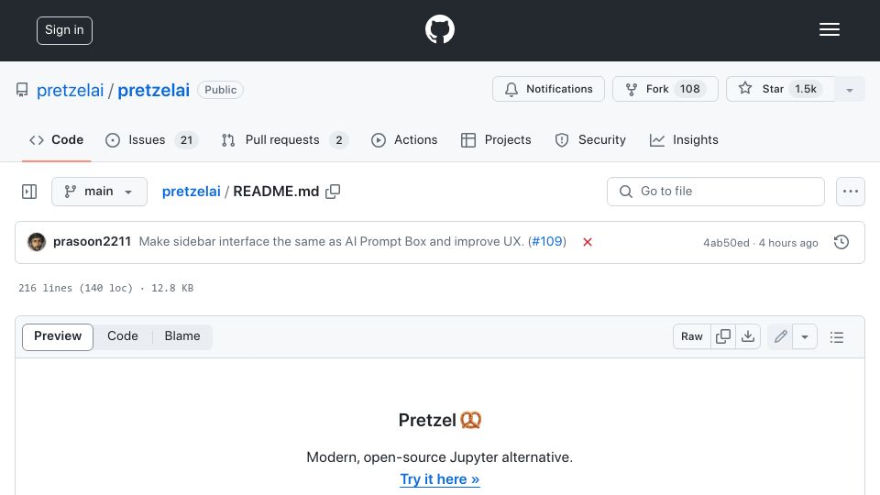Open prasoon2211 author profile link
The height and width of the screenshot is (495, 880).
(x=92, y=241)
